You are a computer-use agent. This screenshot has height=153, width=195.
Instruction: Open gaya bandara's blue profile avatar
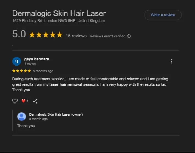coord(16,61)
